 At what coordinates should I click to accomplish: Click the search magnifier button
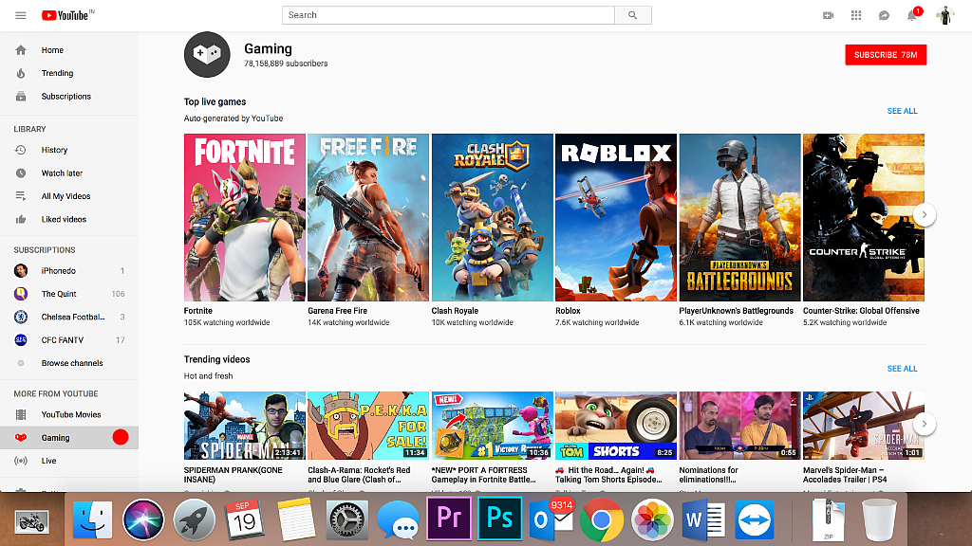point(632,15)
